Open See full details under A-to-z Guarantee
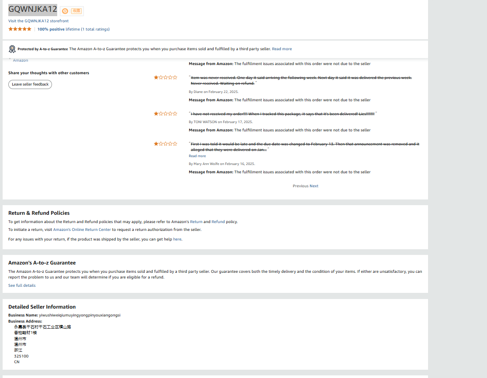This screenshot has height=378, width=487. 22,285
